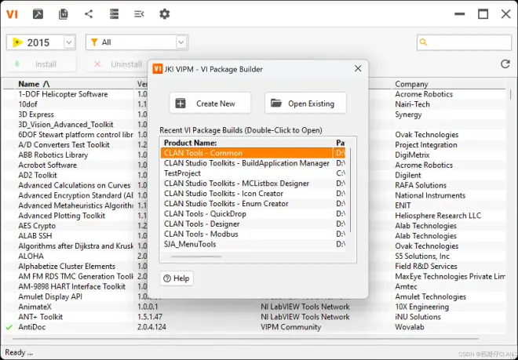Open the repository manager server icon
Image resolution: width=518 pixels, height=360 pixels.
[114, 14]
